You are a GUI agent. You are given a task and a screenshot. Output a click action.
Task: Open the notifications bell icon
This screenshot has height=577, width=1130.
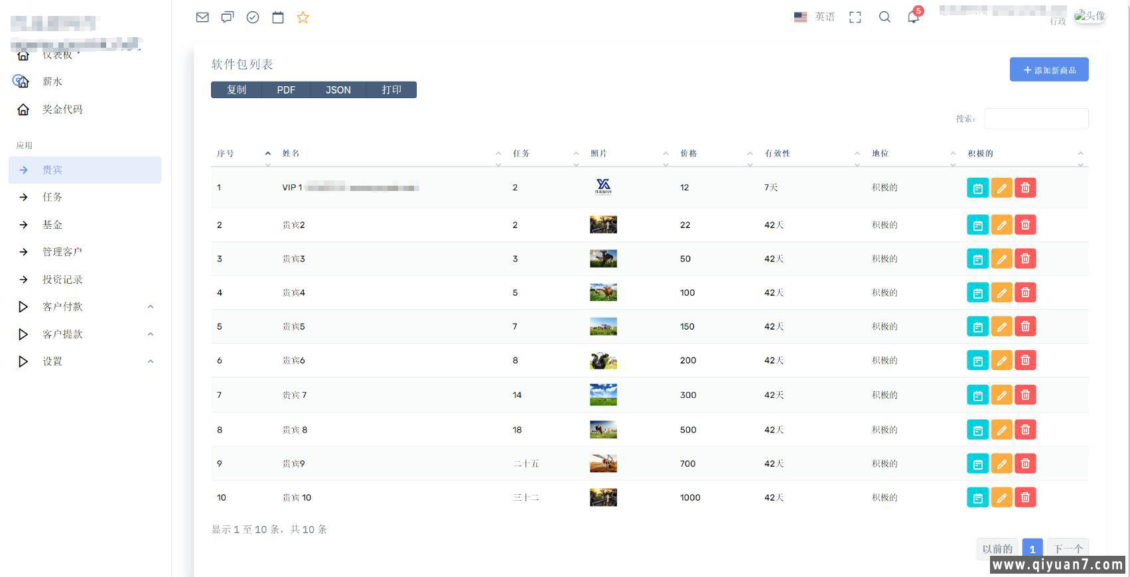[x=913, y=17]
